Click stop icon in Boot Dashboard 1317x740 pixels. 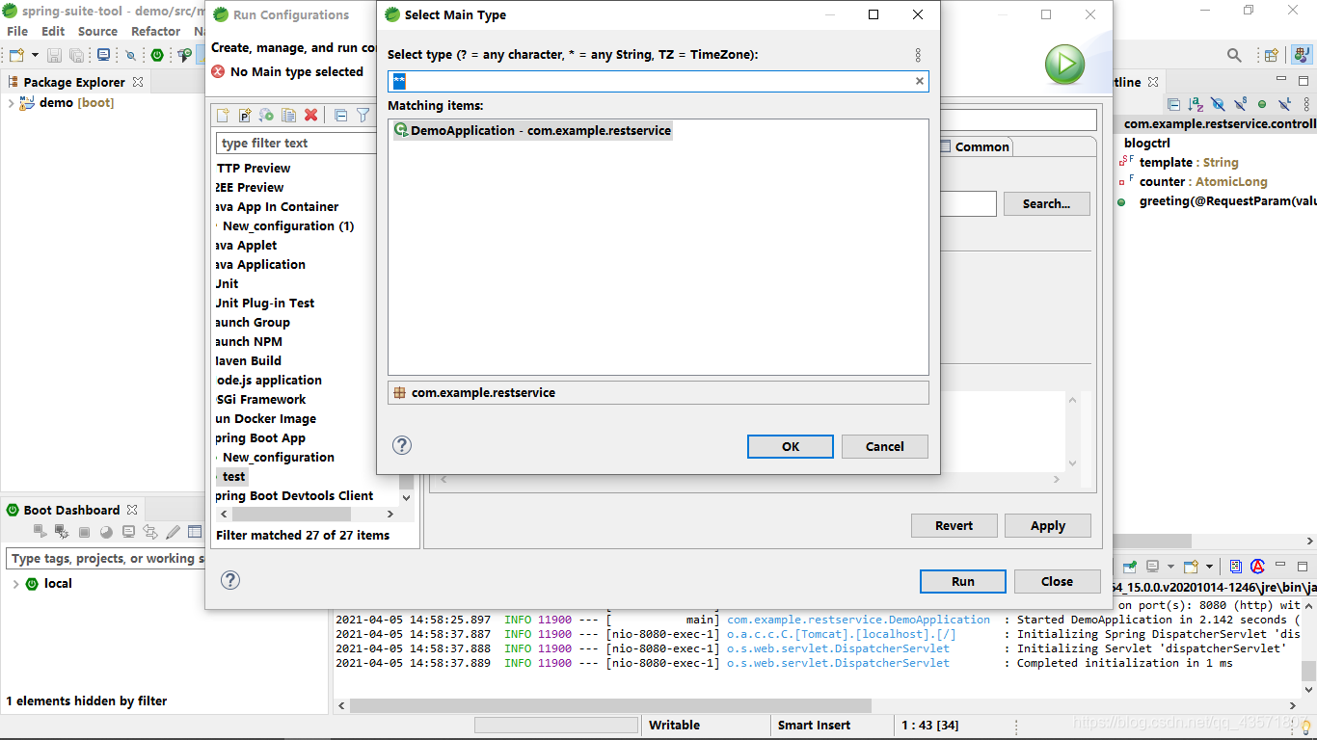(84, 532)
